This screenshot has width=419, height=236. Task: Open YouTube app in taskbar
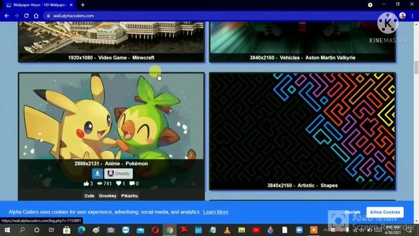[x=256, y=230]
